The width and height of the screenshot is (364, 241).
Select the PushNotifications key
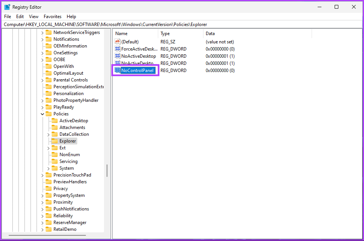pyautogui.click(x=71, y=209)
